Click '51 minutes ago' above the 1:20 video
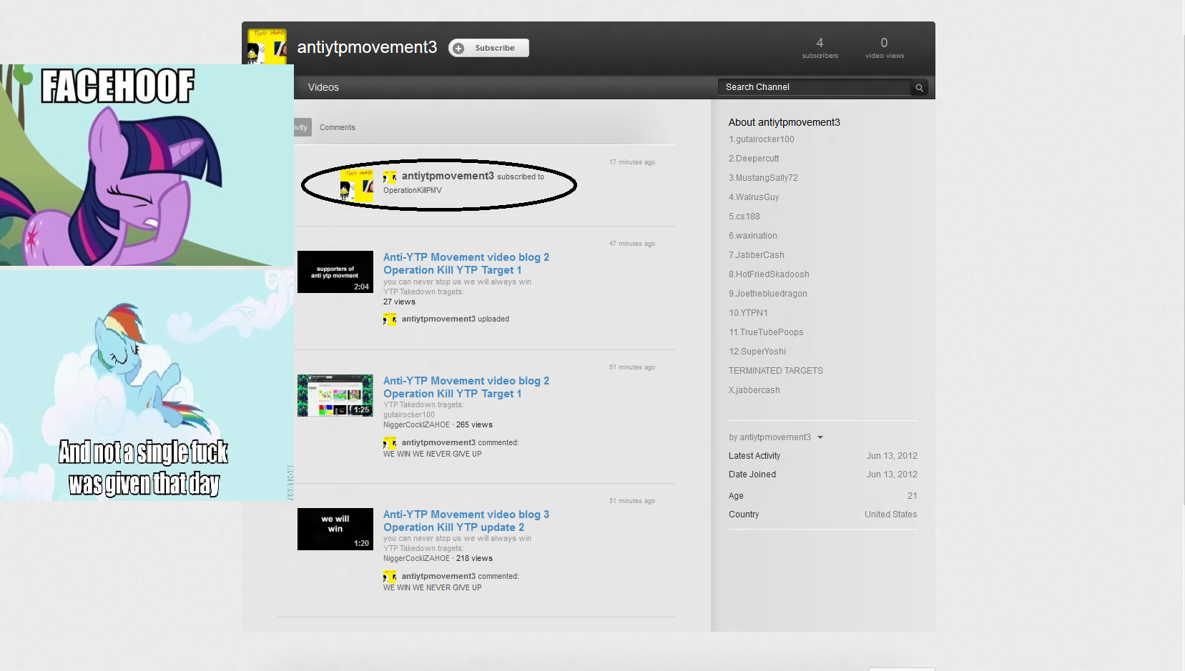The height and width of the screenshot is (671, 1185). tap(632, 501)
